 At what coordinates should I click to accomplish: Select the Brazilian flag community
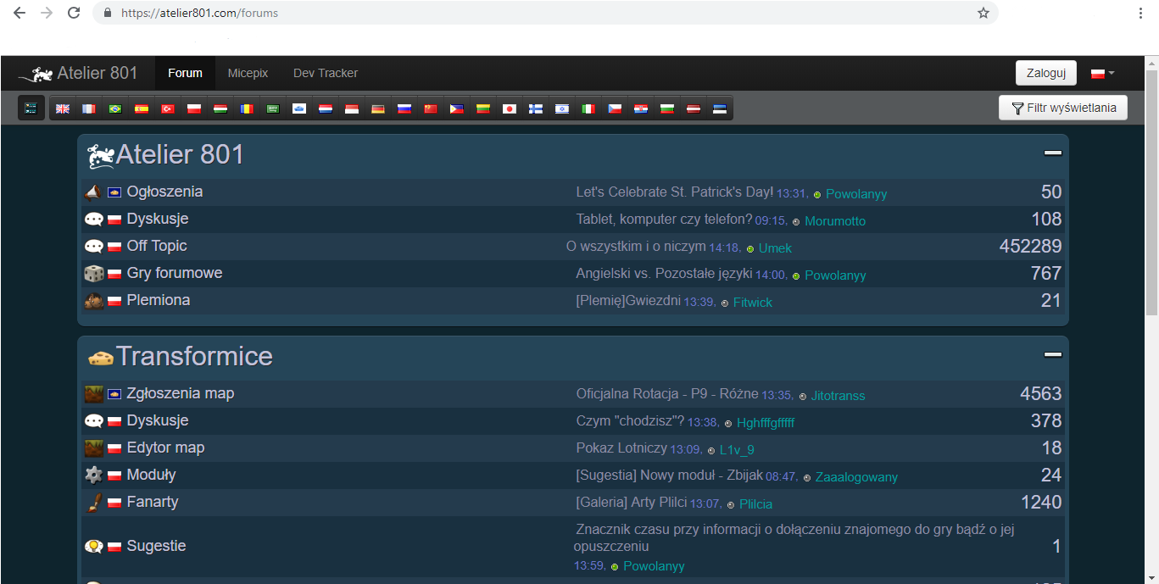115,108
